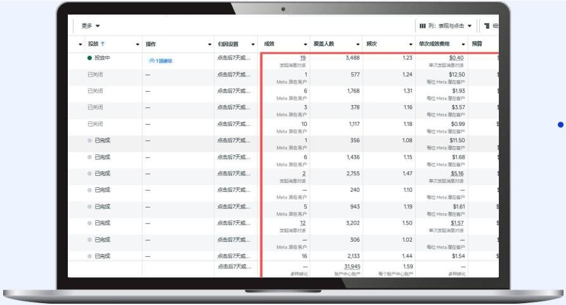Open the dropdown arrow of the 操作 column
The image size is (566, 305).
tap(210, 44)
